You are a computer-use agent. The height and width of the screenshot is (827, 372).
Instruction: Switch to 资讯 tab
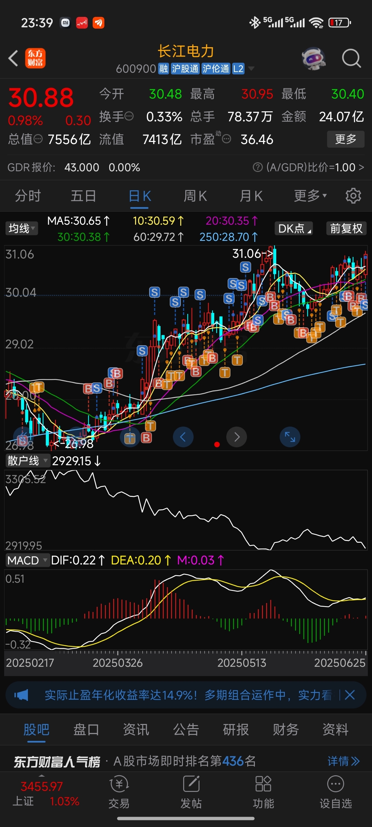(136, 729)
